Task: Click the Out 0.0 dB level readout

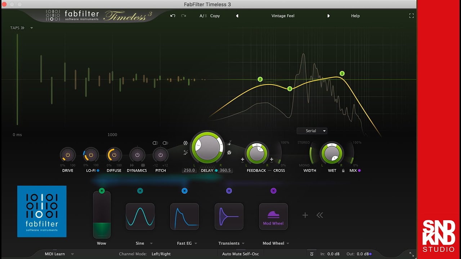Action: tap(362, 254)
